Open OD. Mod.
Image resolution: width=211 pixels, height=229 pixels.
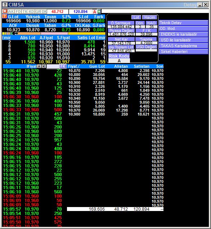click(184, 28)
